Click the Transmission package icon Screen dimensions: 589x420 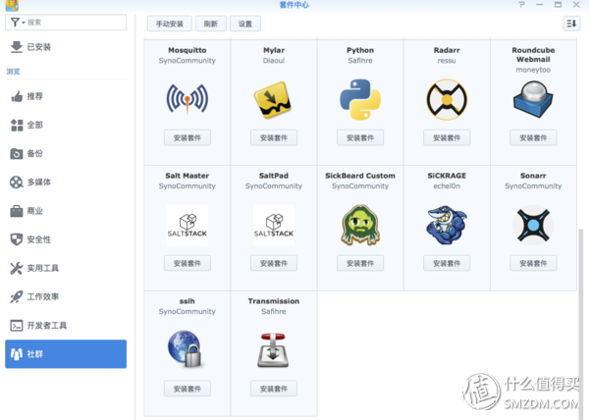[x=273, y=350]
